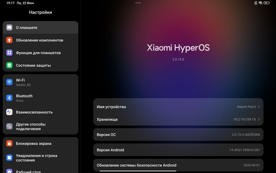Open the three-dot window handle at top
This screenshot has width=276, height=173.
click(138, 3)
